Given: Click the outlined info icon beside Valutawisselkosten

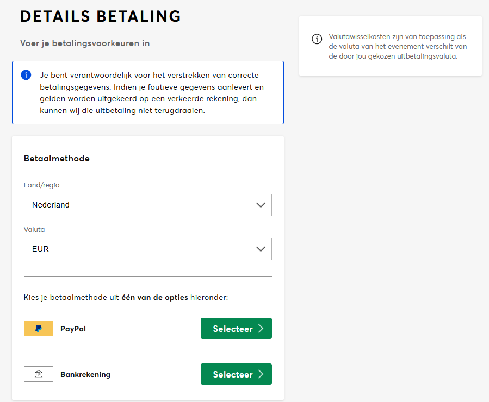Looking at the screenshot, I should pyautogui.click(x=317, y=39).
